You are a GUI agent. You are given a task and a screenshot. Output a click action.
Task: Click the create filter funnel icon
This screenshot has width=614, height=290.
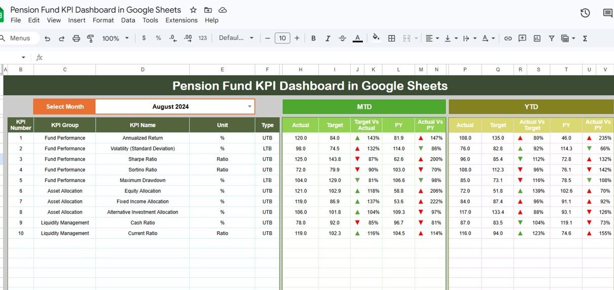pyautogui.click(x=551, y=38)
